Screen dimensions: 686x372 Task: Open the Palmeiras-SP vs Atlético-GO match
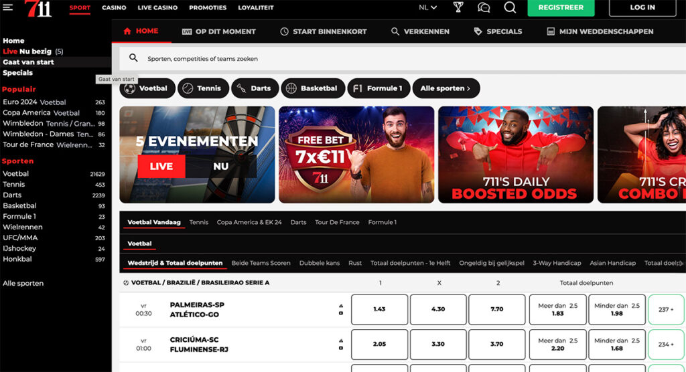(197, 310)
